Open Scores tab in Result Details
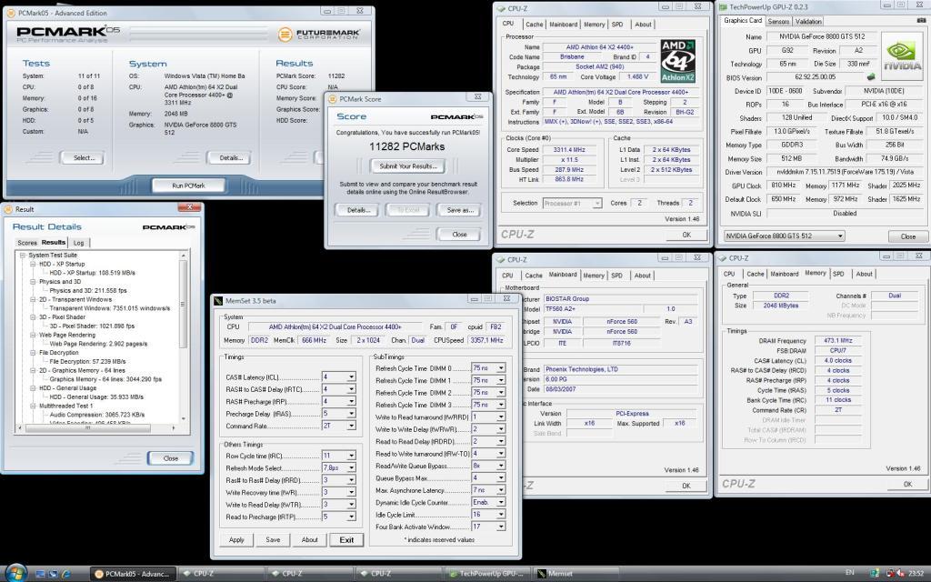 tap(26, 243)
